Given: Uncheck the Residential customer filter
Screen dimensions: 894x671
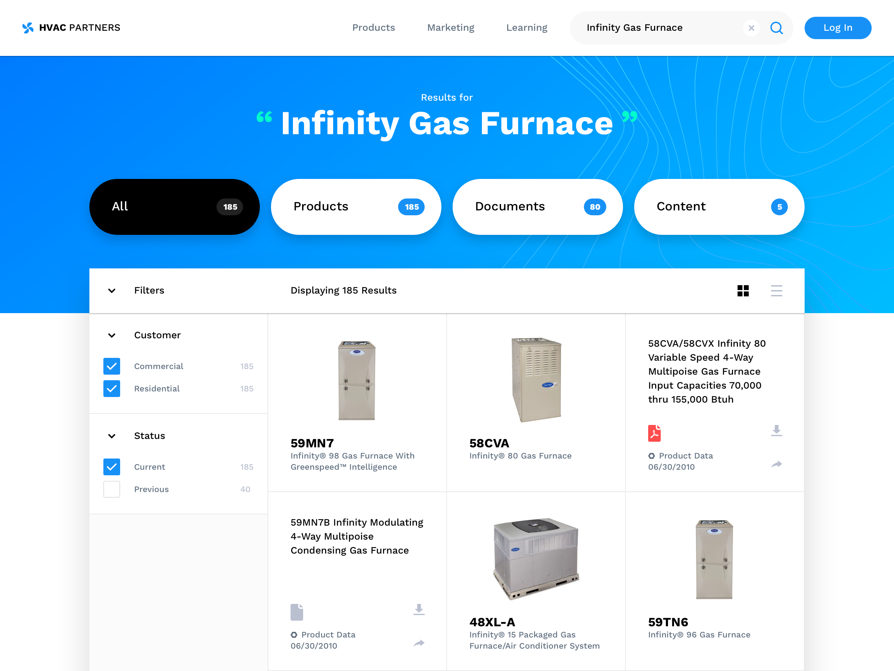Looking at the screenshot, I should pos(111,389).
